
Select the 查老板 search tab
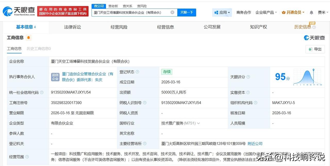[x=113, y=6]
